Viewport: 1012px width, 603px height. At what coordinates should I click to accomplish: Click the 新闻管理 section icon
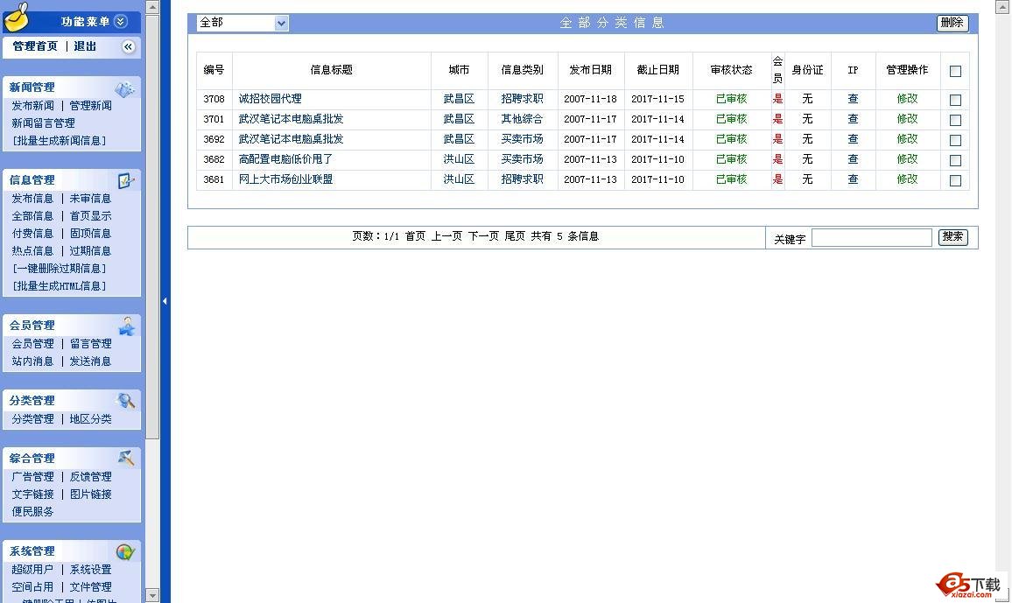coord(124,88)
